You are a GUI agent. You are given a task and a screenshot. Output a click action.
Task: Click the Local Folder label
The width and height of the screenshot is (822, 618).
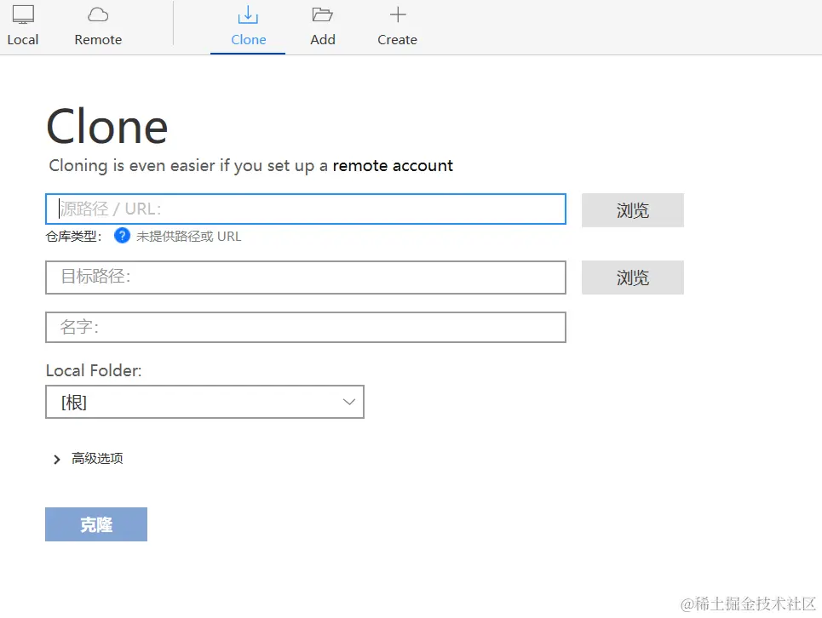click(94, 370)
